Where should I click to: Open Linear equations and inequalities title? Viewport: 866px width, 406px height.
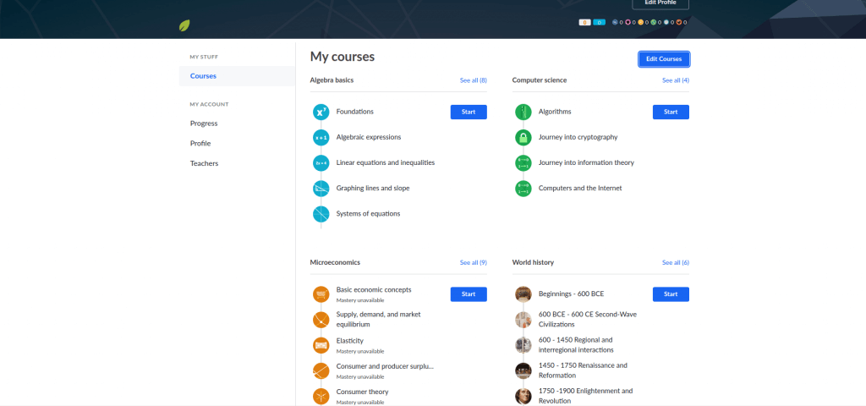click(386, 163)
